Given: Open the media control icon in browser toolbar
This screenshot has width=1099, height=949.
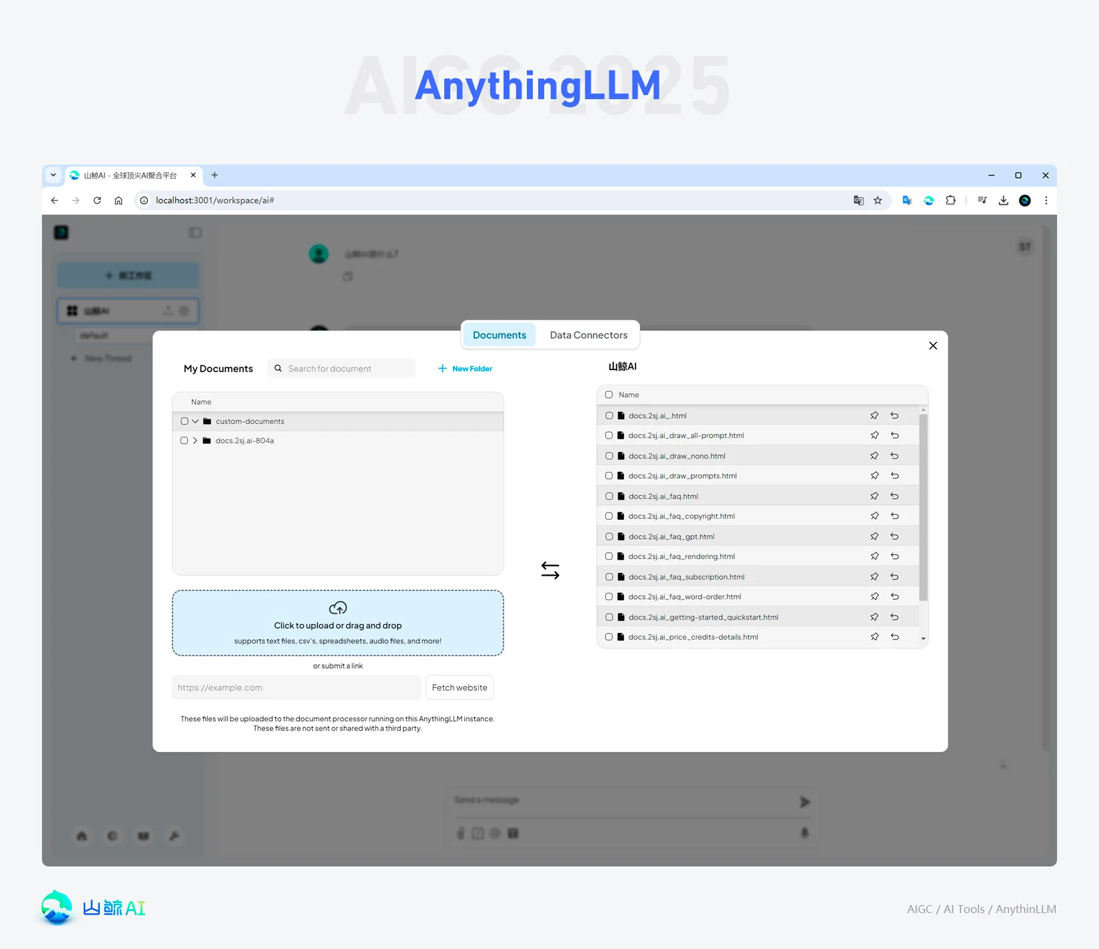Looking at the screenshot, I should click(982, 200).
